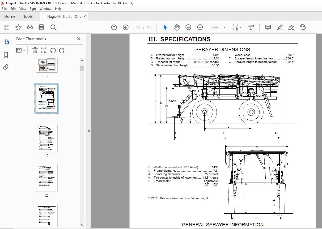322x229 pixels.
Task: Open the Sign menu
Action: pos(33,9)
